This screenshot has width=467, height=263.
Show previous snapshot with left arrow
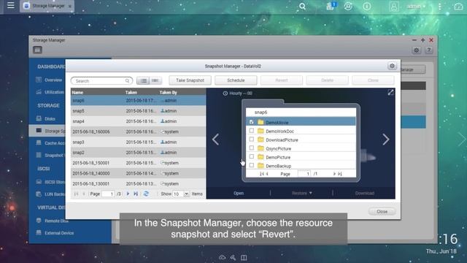[215, 140]
